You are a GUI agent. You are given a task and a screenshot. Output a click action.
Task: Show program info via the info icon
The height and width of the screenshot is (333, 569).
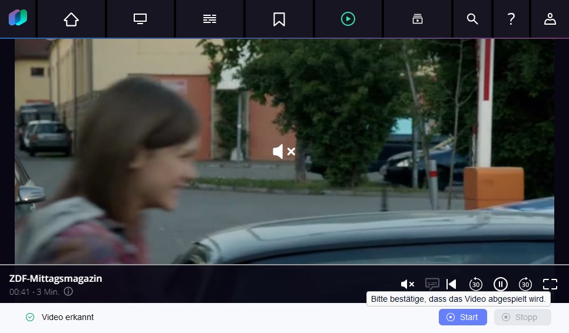(68, 291)
